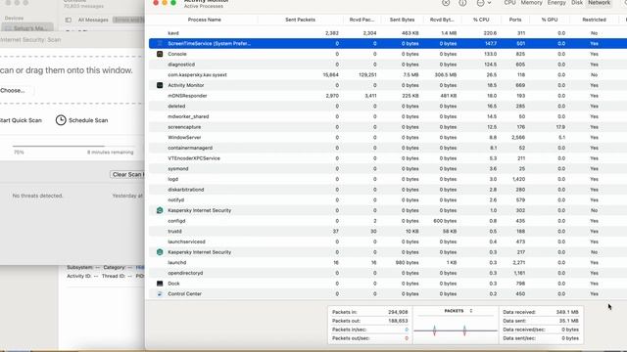The width and height of the screenshot is (627, 352).
Task: Switch to the CPU tab
Action: (x=509, y=3)
